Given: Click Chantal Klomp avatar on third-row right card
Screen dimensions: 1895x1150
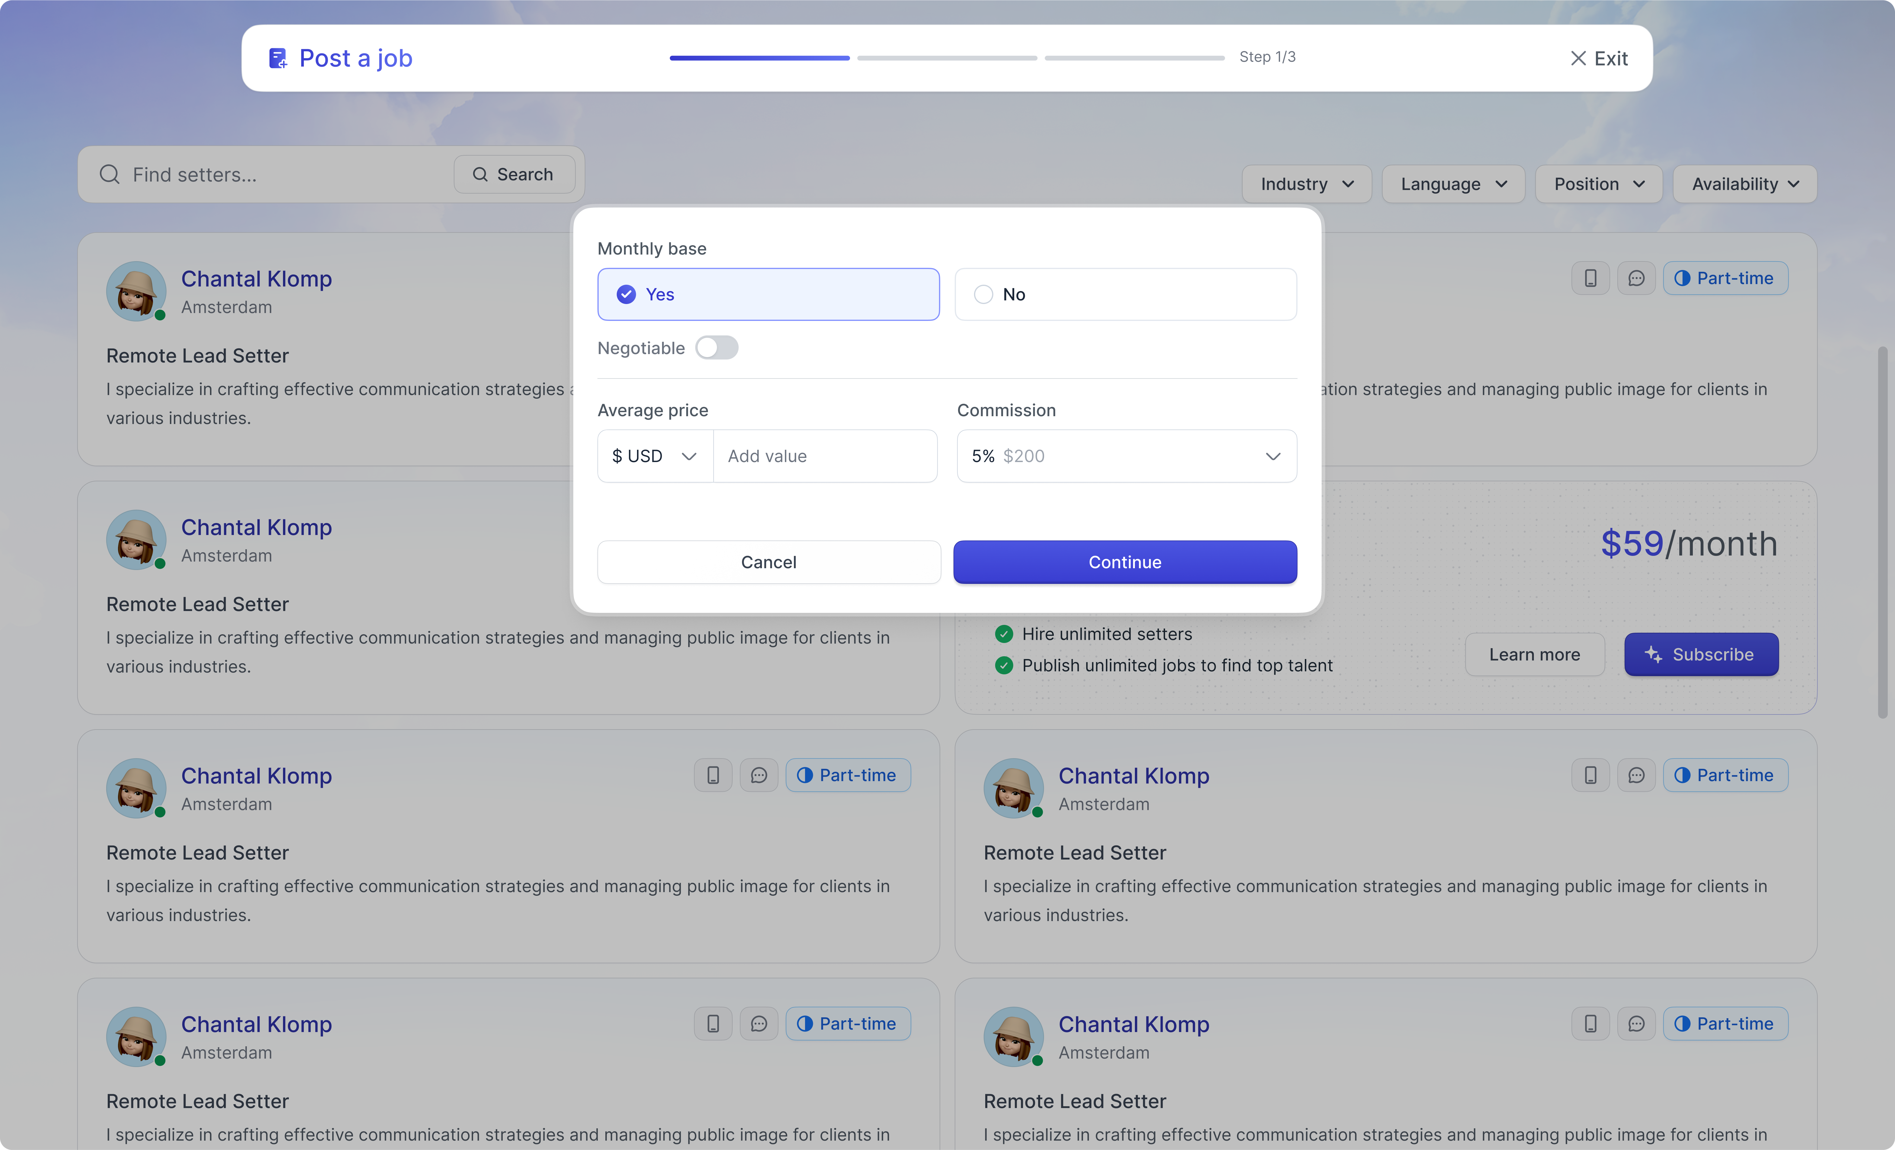Looking at the screenshot, I should [1014, 788].
